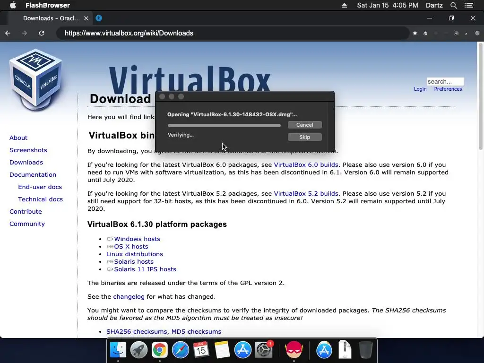The height and width of the screenshot is (363, 484).
Task: Click the VirtualBox cube logo
Action: tap(35, 80)
